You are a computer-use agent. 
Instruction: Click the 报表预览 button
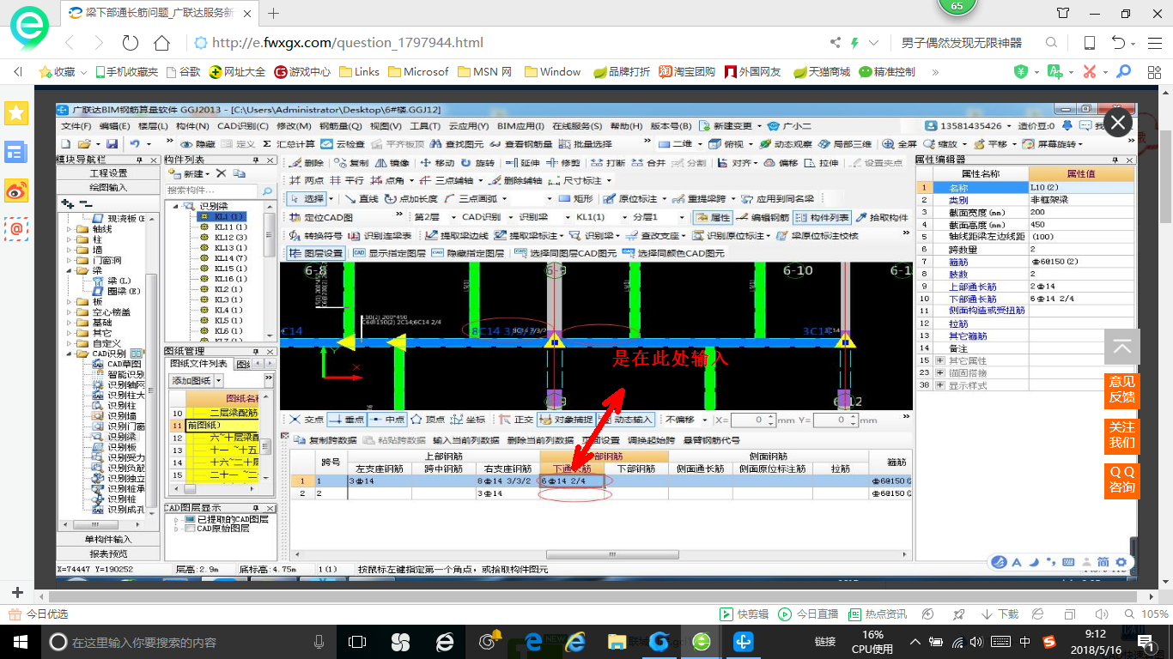click(108, 553)
